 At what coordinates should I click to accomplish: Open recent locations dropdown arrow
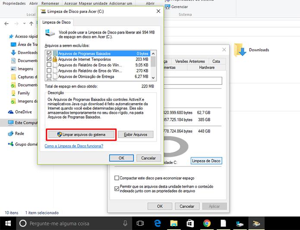click(24, 23)
